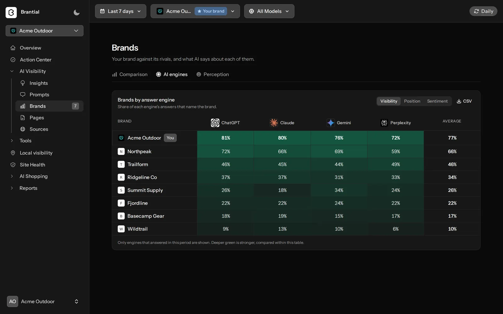Click the Claude column icon
The width and height of the screenshot is (503, 314).
pos(274,123)
